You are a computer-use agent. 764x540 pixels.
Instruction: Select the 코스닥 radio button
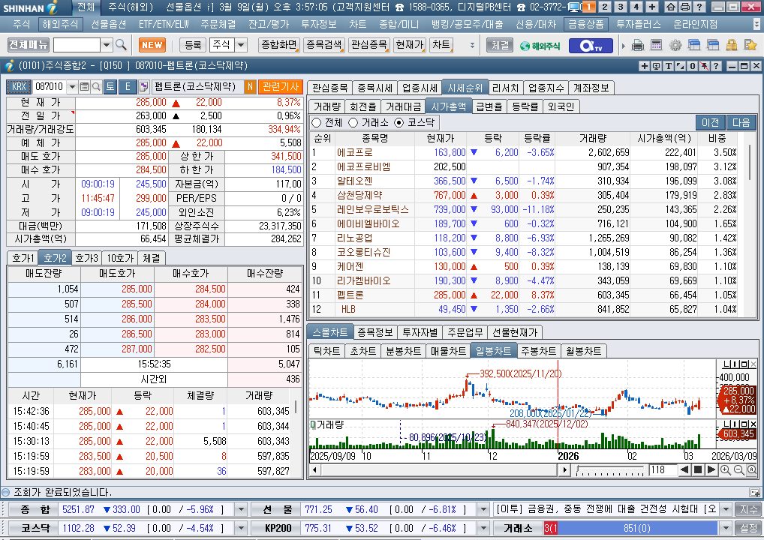399,122
